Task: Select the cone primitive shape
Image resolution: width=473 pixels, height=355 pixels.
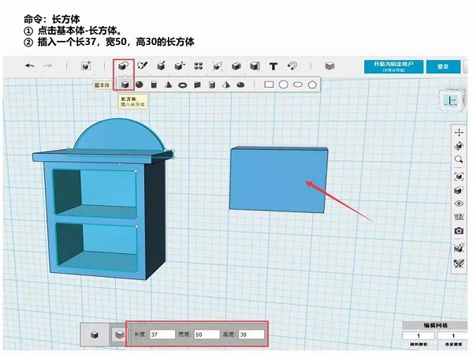Action: [169, 84]
